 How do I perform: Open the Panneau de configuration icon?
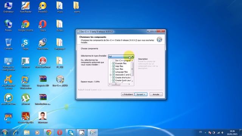pos(8,64)
